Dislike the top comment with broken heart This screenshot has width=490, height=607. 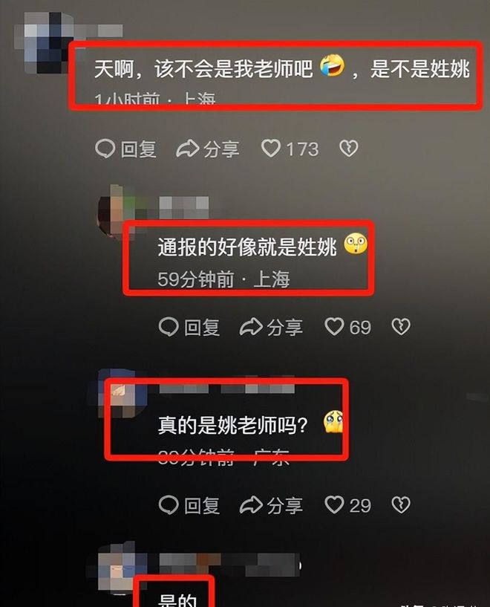click(x=348, y=149)
